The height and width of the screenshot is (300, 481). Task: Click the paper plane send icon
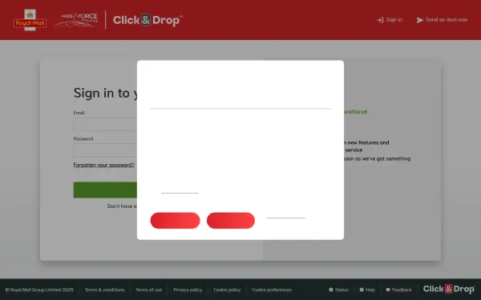[419, 20]
